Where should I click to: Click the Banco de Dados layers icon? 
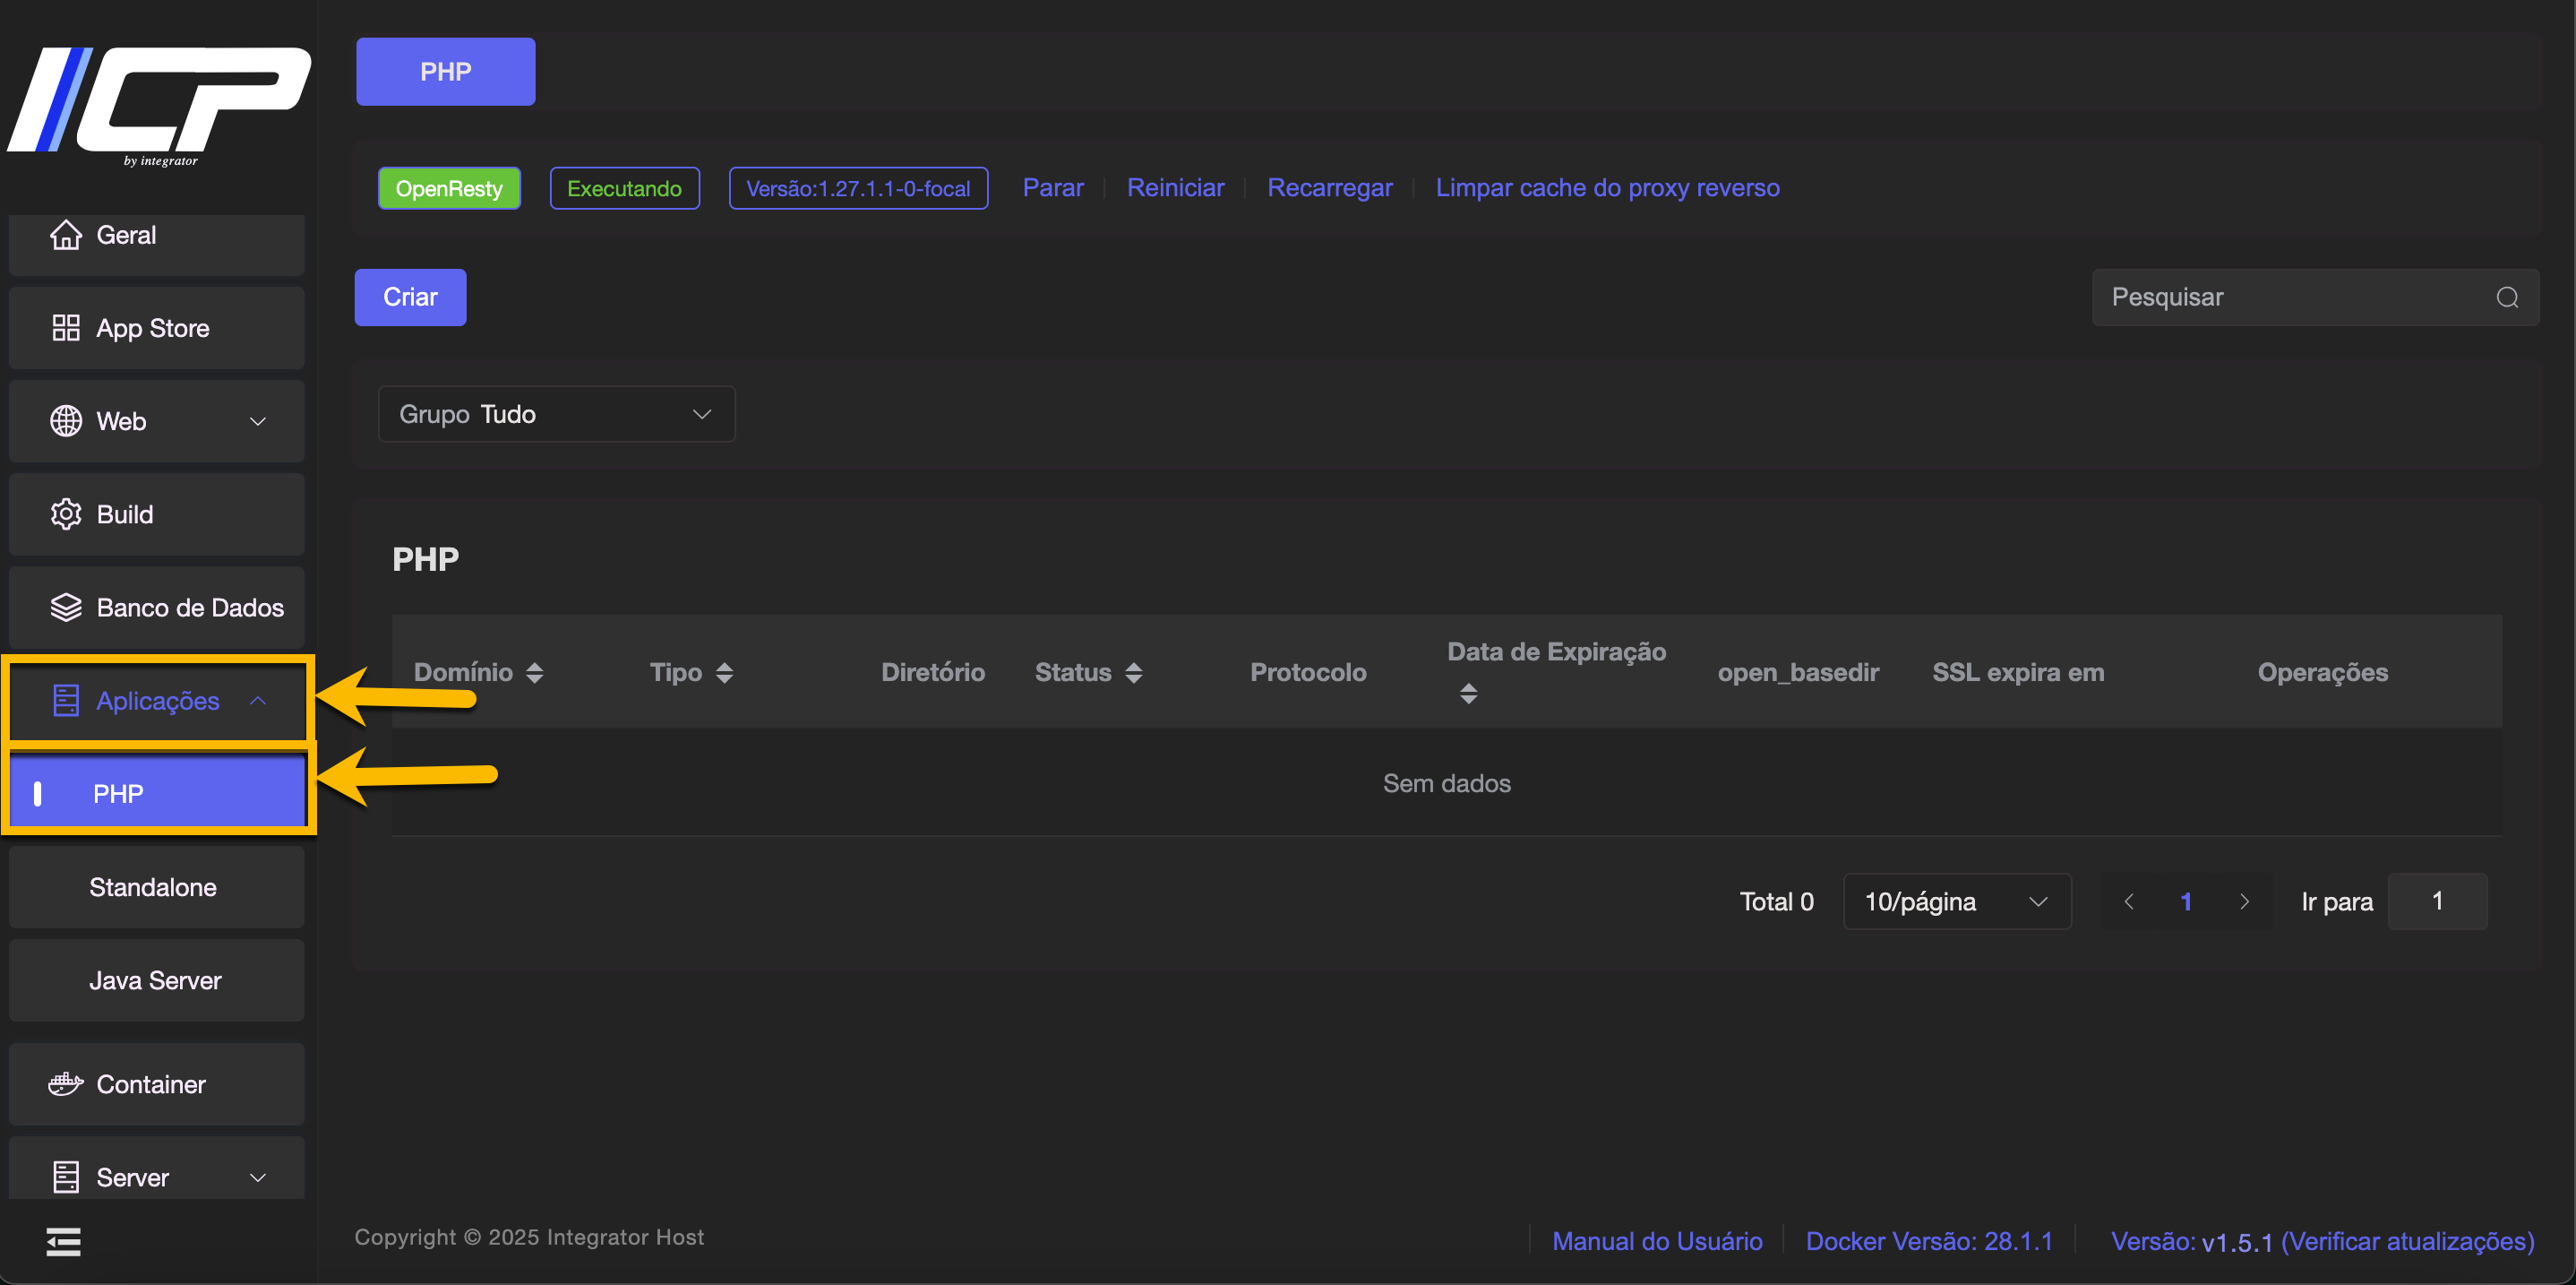pos(66,608)
